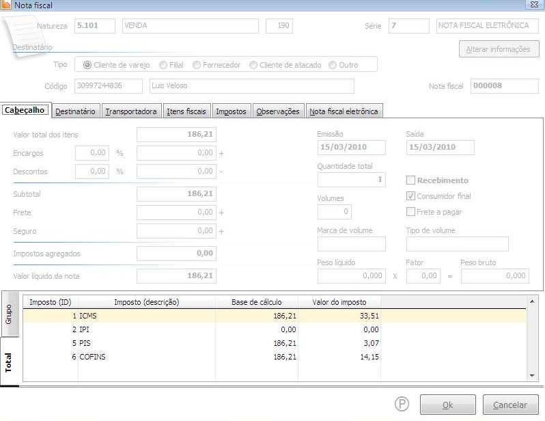
Task: Click the Valor total dos itens field
Action: 177,135
